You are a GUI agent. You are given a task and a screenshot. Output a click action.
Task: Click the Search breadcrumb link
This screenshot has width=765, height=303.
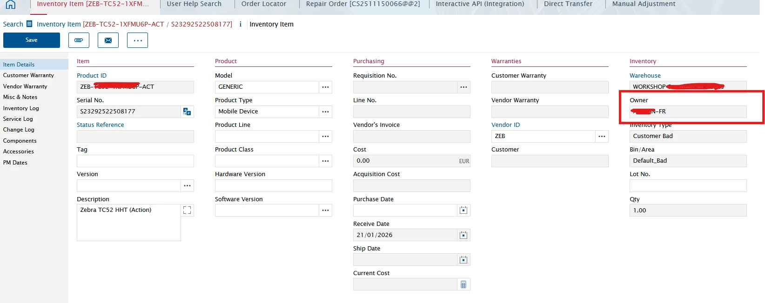(x=13, y=24)
